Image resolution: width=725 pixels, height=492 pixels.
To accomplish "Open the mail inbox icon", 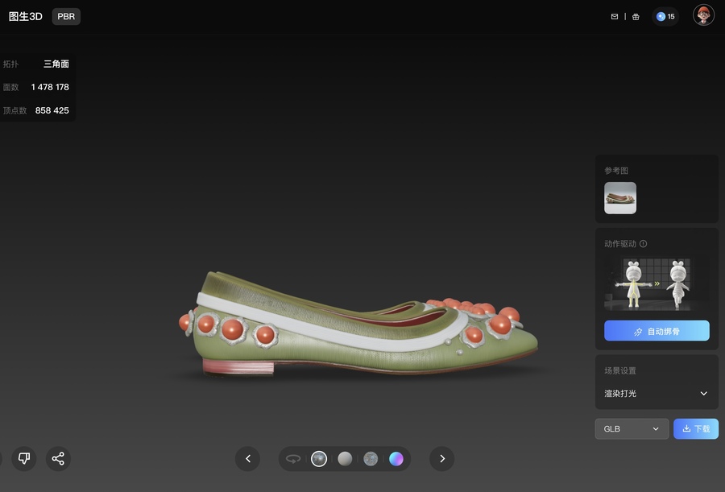I will [x=615, y=17].
